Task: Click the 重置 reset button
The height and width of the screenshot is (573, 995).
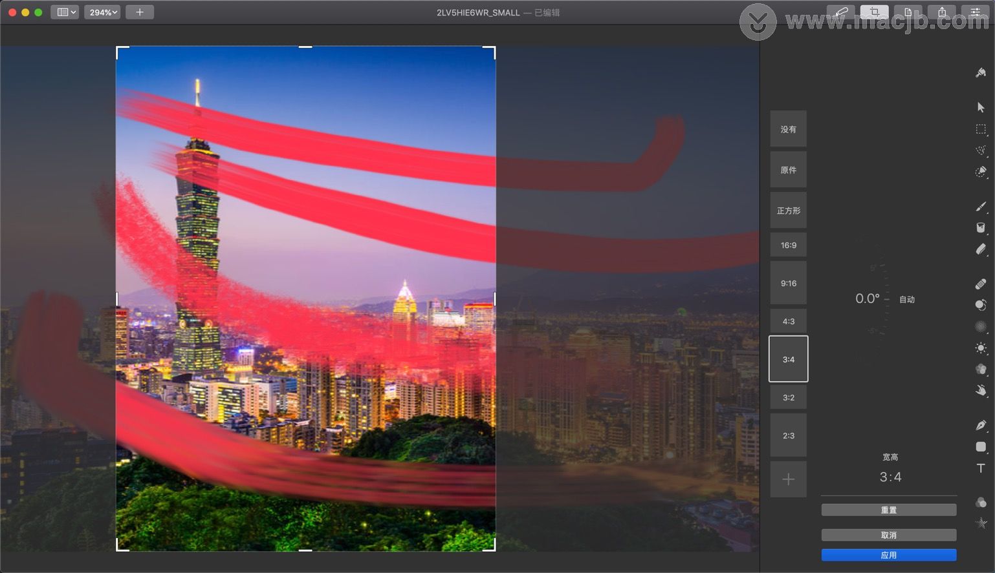Action: click(x=889, y=510)
